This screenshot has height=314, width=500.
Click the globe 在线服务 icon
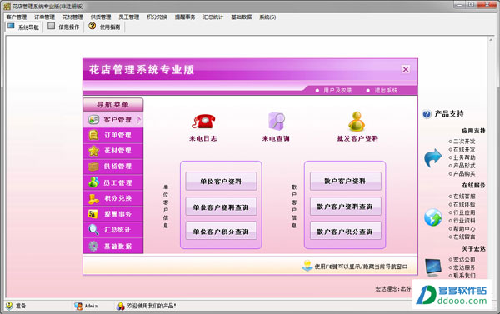click(x=432, y=217)
